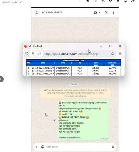
Task: Select date cell 09-12-2025 08:02:47
Action: [x=43, y=74]
